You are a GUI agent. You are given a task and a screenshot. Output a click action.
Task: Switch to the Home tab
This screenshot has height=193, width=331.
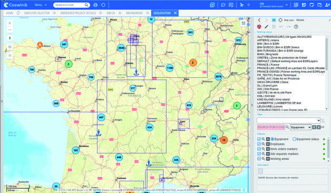point(9,13)
